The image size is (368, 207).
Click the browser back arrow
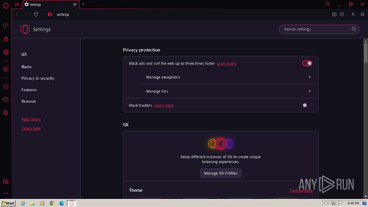click(x=17, y=14)
